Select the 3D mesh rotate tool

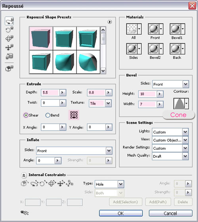click(x=10, y=21)
